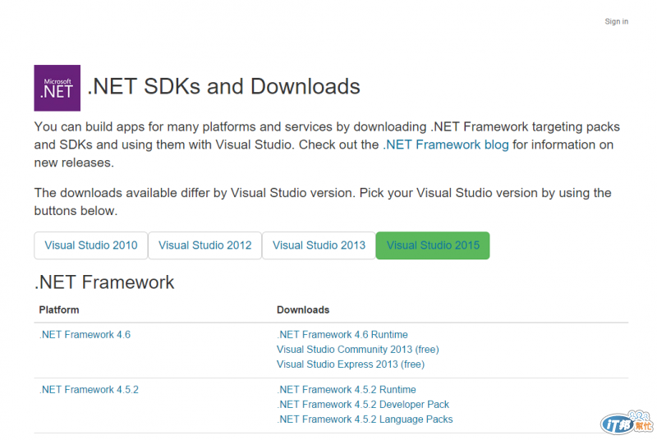Open the .NET Framework 4.6 platform link
Image resolution: width=657 pixels, height=440 pixels.
pos(85,335)
